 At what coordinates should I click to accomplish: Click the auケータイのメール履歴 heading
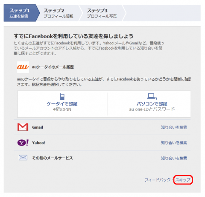(53, 67)
